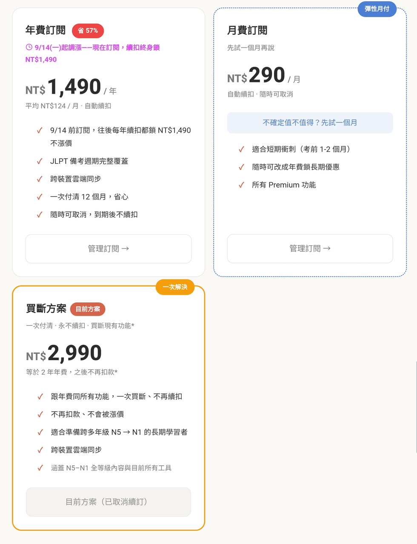Click the clock icon beside 9/14 price notice

(x=29, y=47)
